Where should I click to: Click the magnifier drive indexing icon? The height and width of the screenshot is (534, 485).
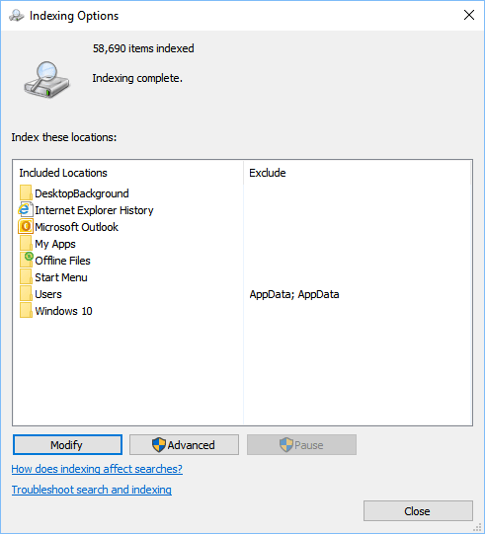tap(46, 79)
